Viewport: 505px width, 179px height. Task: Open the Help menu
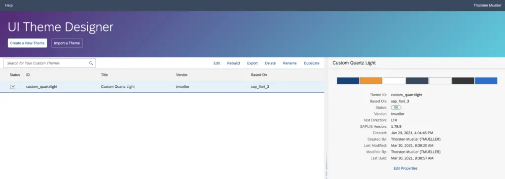[9, 5]
